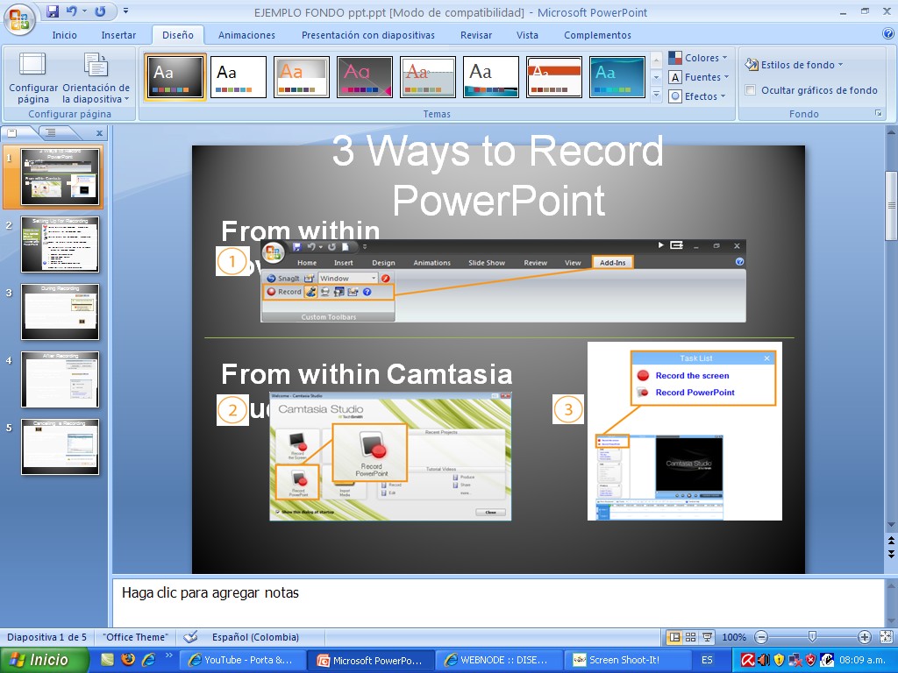Expand the themes gallery More arrow

point(656,95)
